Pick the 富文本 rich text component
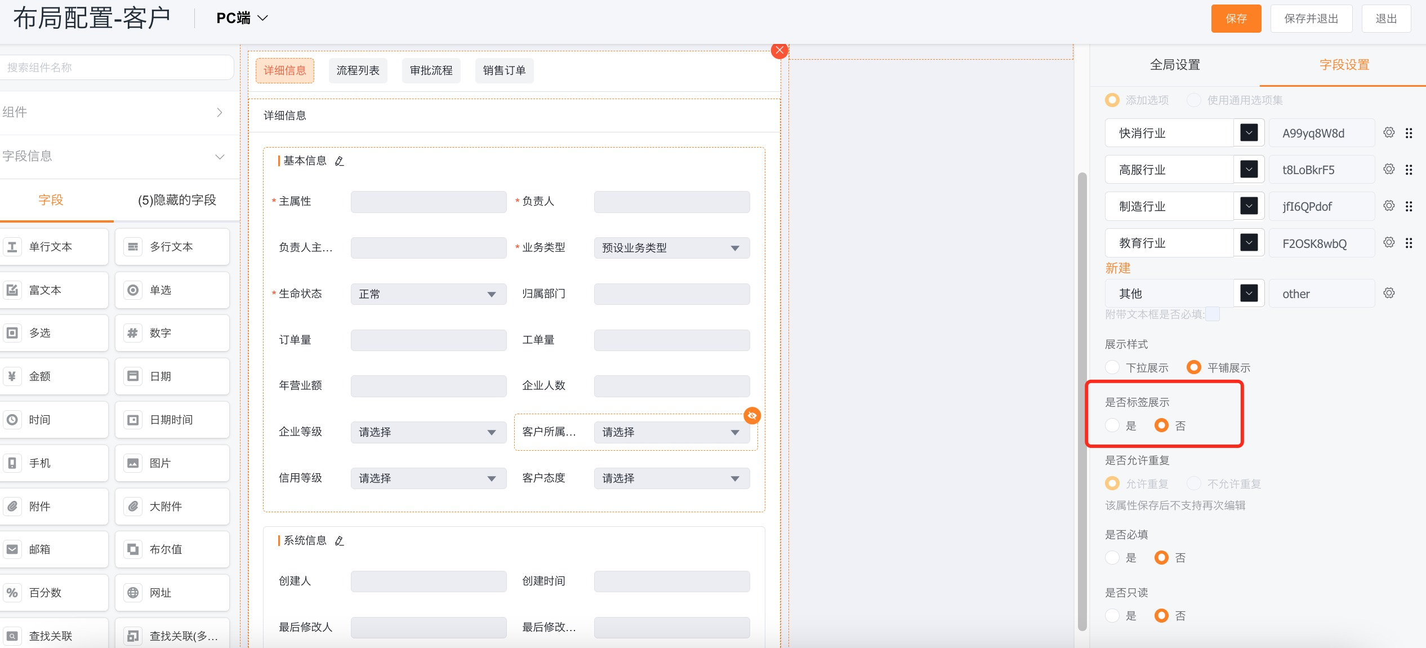Viewport: 1426px width, 648px height. point(53,290)
